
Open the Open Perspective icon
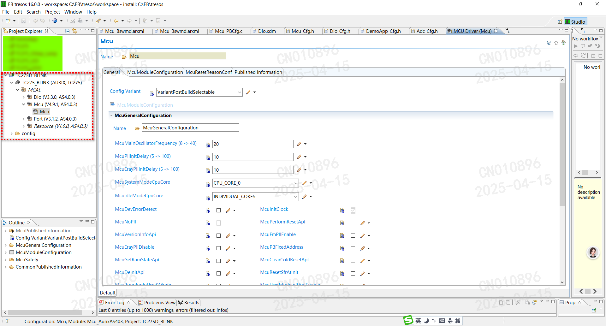pyautogui.click(x=560, y=22)
